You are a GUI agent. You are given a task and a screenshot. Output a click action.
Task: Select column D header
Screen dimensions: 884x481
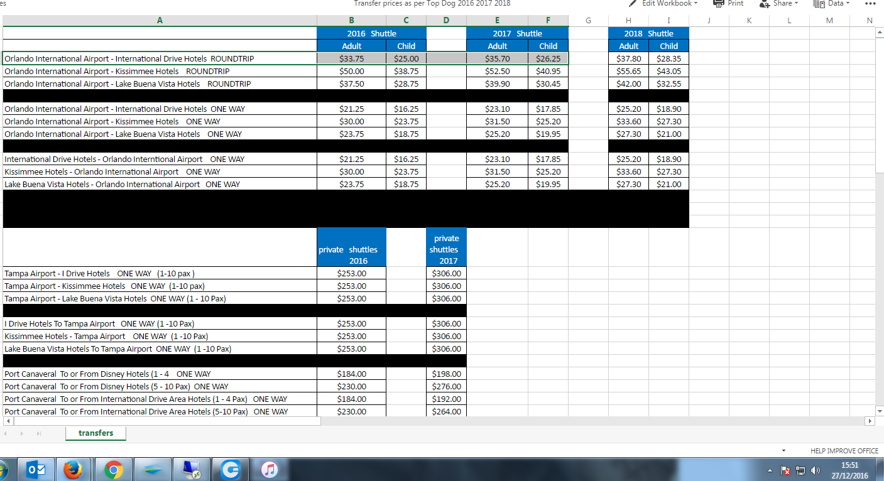click(447, 20)
